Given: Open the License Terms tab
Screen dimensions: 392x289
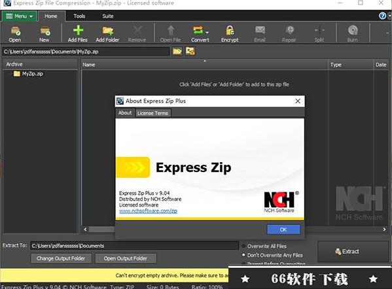Looking at the screenshot, I should [x=152, y=113].
